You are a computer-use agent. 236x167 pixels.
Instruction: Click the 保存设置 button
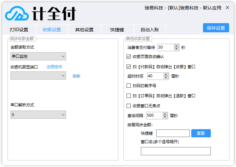coord(216,28)
